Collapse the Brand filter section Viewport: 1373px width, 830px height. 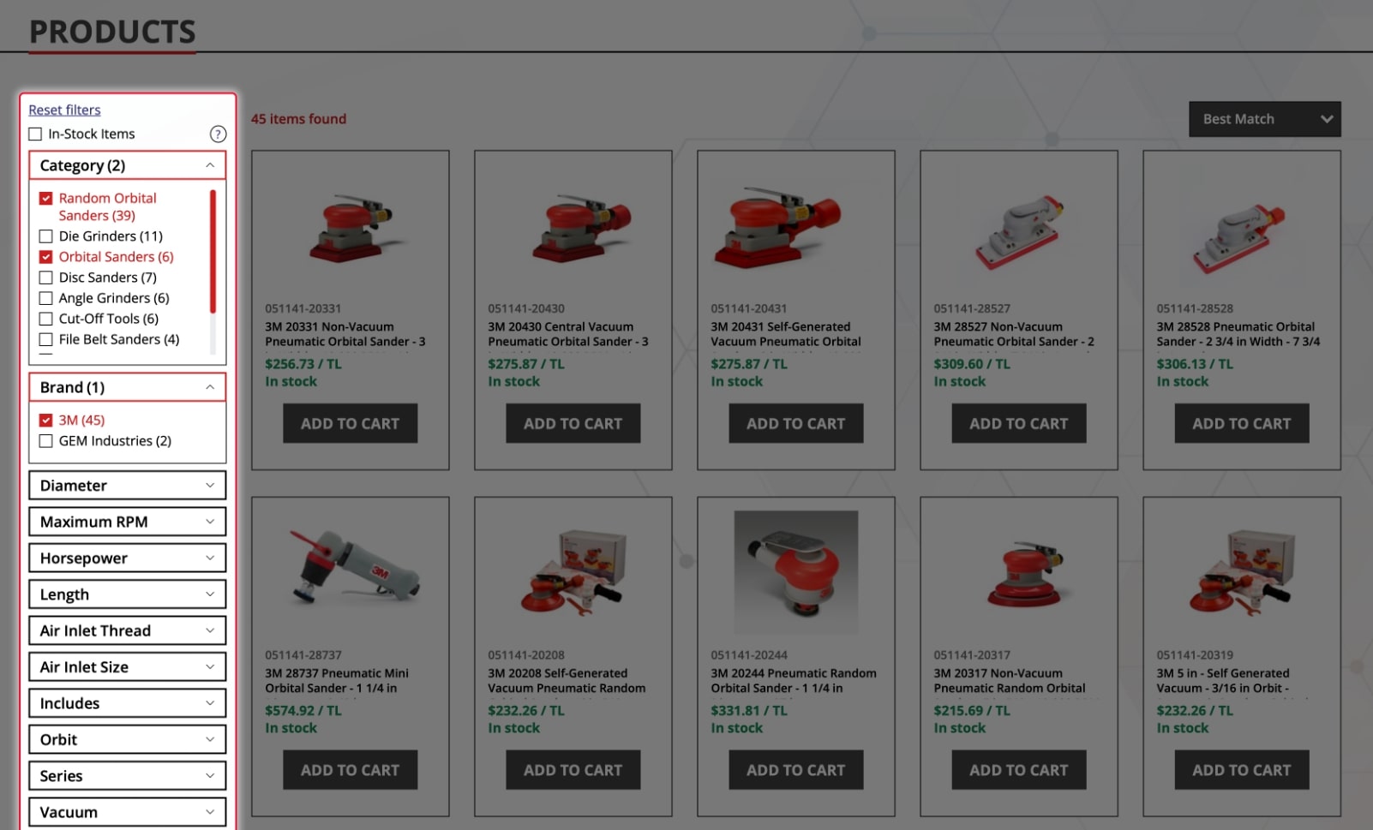tap(127, 387)
